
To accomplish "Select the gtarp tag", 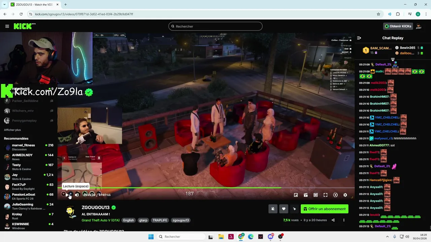I will 143,220.
